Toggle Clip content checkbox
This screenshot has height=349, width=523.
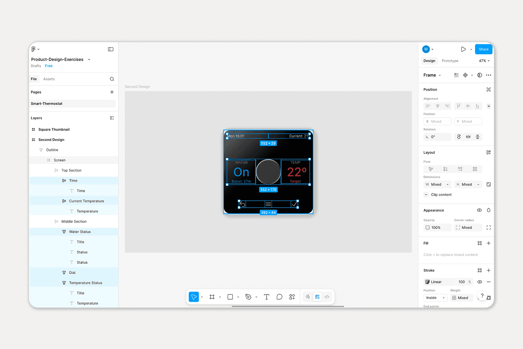(x=426, y=194)
